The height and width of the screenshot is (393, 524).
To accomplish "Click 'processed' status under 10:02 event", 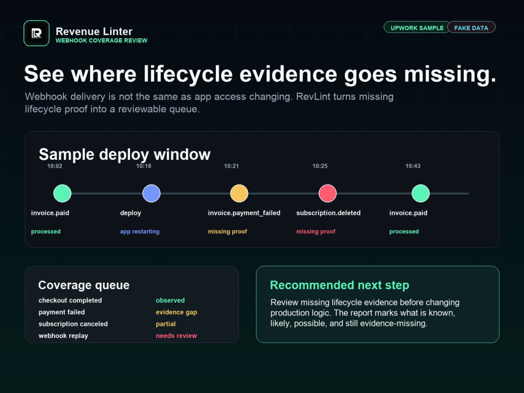I will click(x=46, y=232).
